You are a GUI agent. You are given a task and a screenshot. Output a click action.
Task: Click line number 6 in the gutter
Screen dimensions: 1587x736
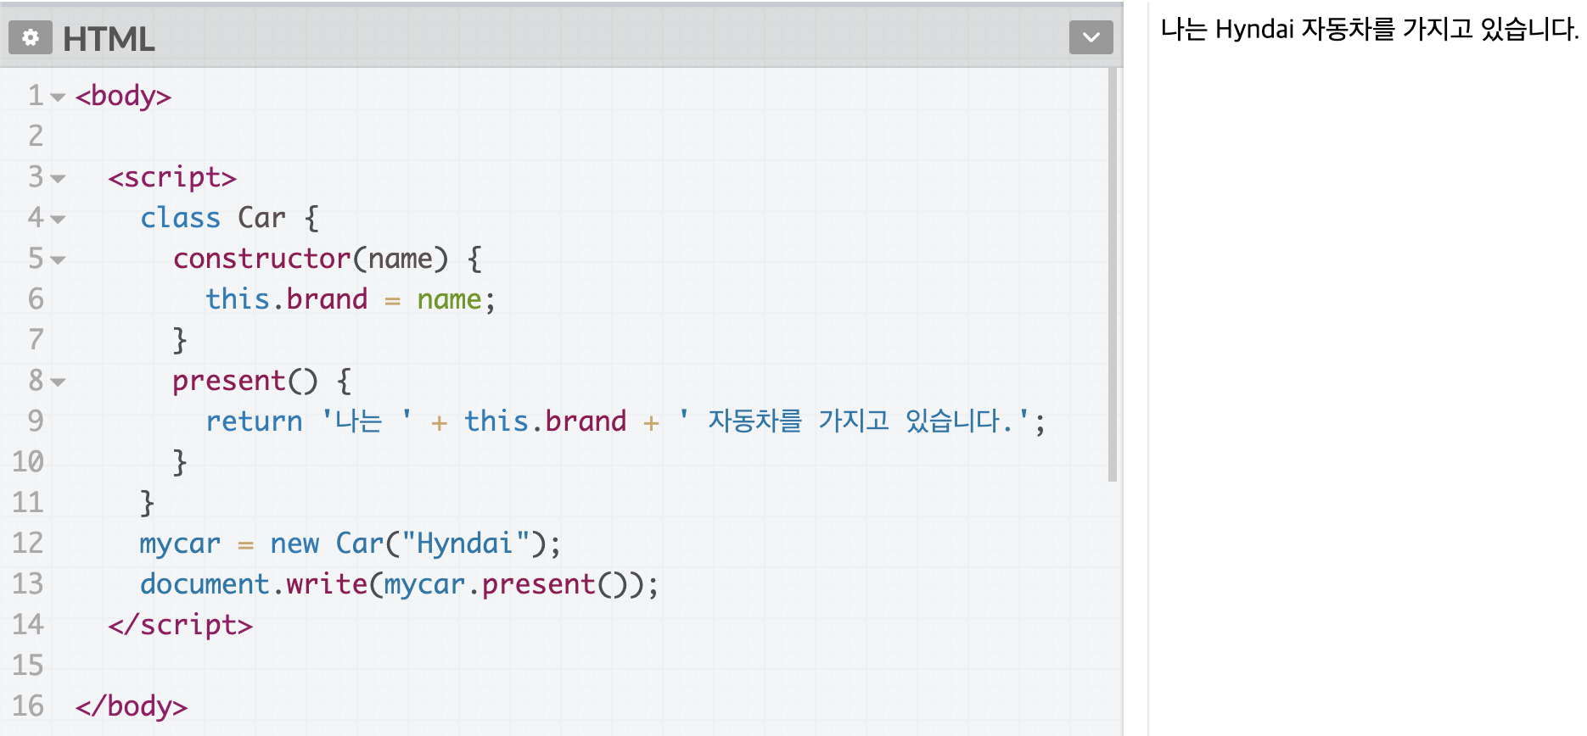tap(36, 299)
